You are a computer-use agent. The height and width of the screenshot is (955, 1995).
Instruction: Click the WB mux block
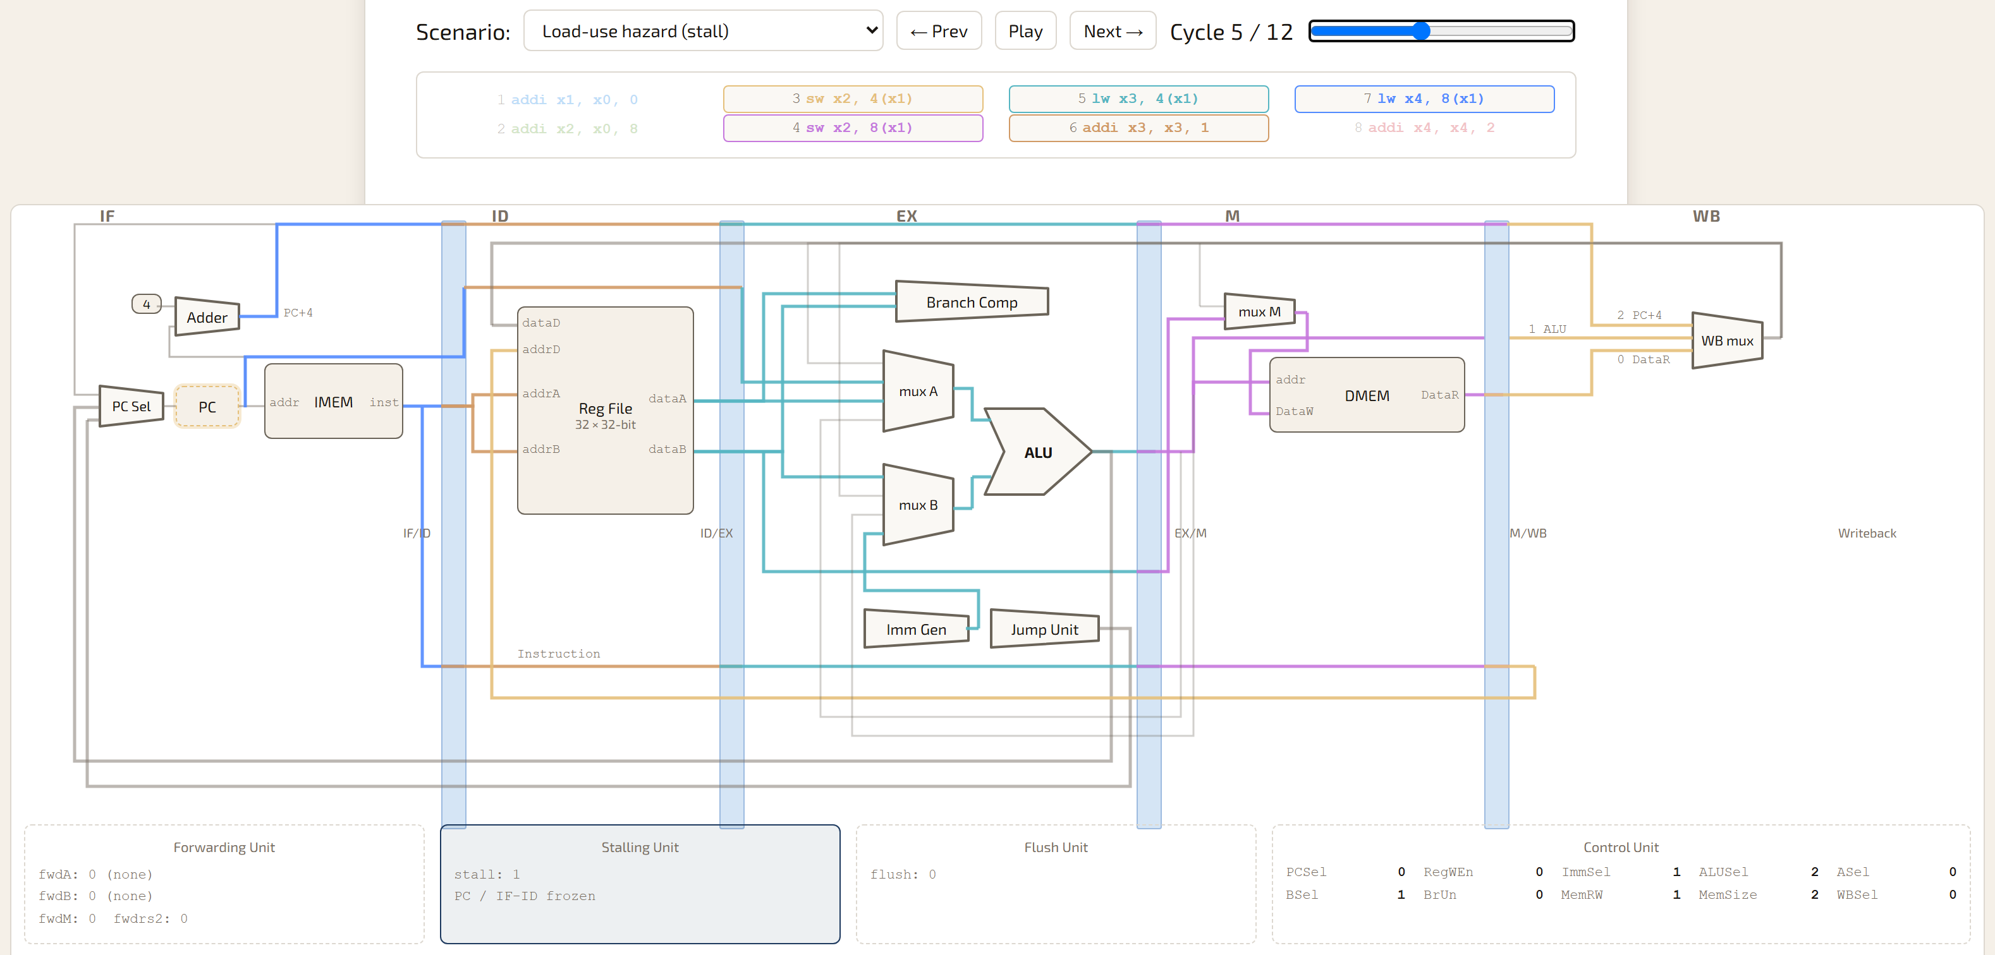[1727, 340]
